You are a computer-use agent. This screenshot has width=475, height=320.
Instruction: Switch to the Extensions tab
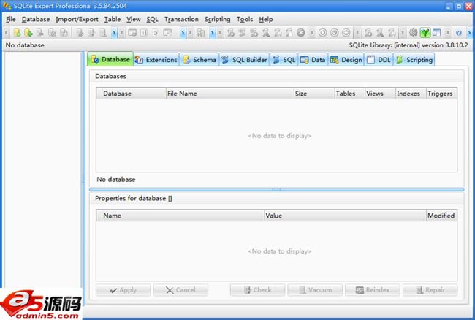pos(156,60)
